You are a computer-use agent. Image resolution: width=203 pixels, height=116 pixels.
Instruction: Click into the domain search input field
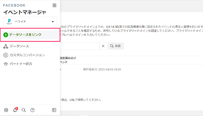79,46
